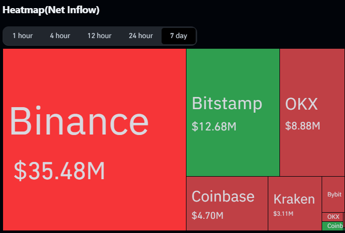Click the $3.11M Kraken value
This screenshot has height=233, width=345.
(283, 214)
